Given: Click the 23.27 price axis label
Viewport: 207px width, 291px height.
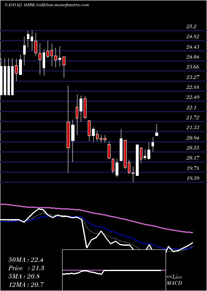Looking at the screenshot, I should (x=193, y=77).
